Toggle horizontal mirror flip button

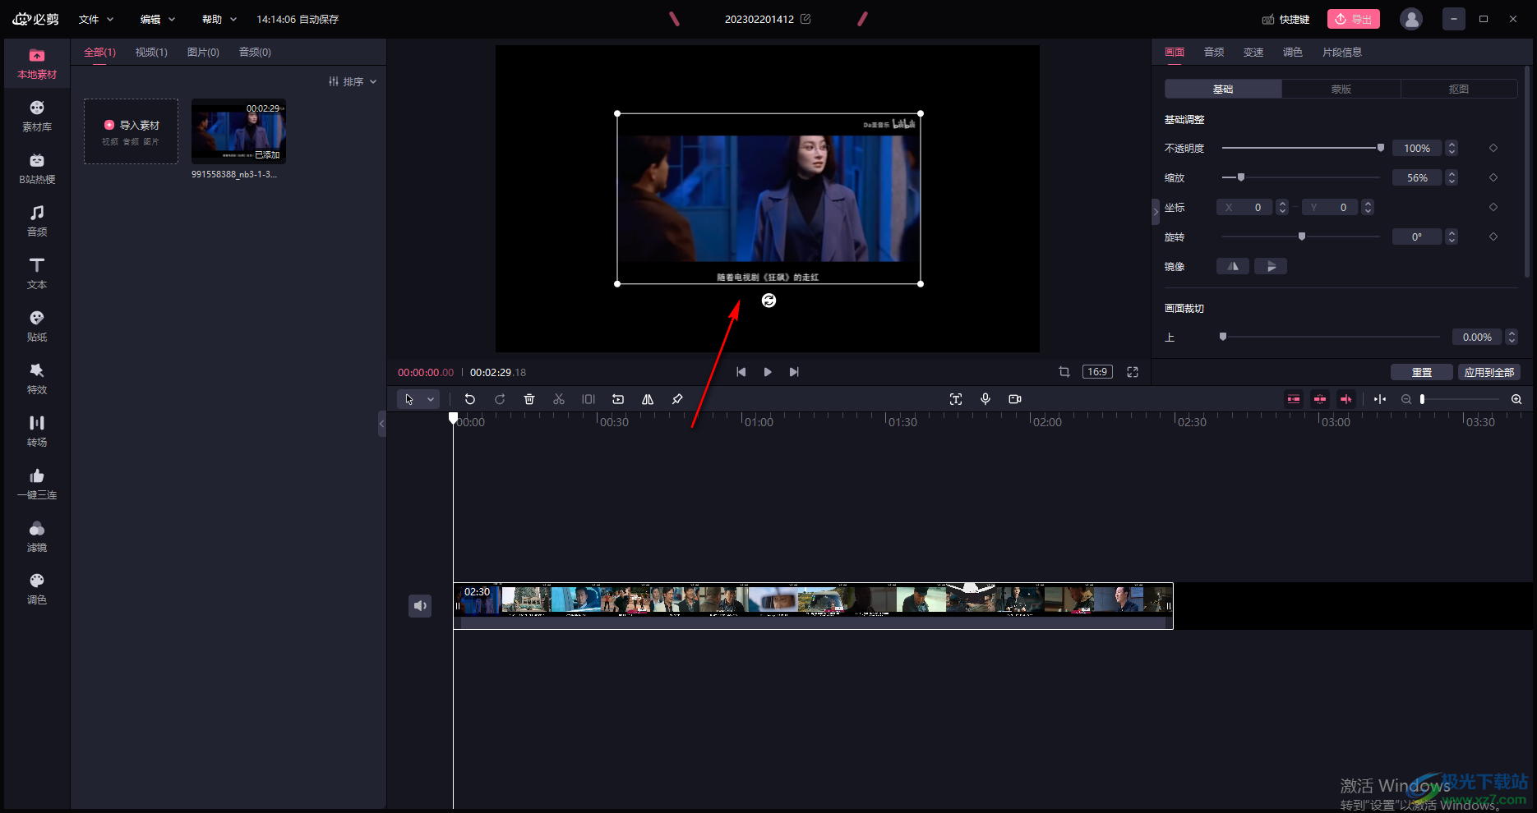pos(1233,266)
